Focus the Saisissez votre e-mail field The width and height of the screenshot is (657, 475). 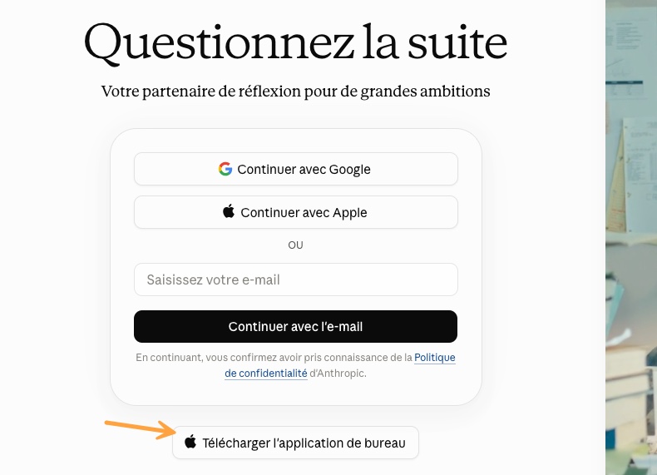[x=296, y=280]
